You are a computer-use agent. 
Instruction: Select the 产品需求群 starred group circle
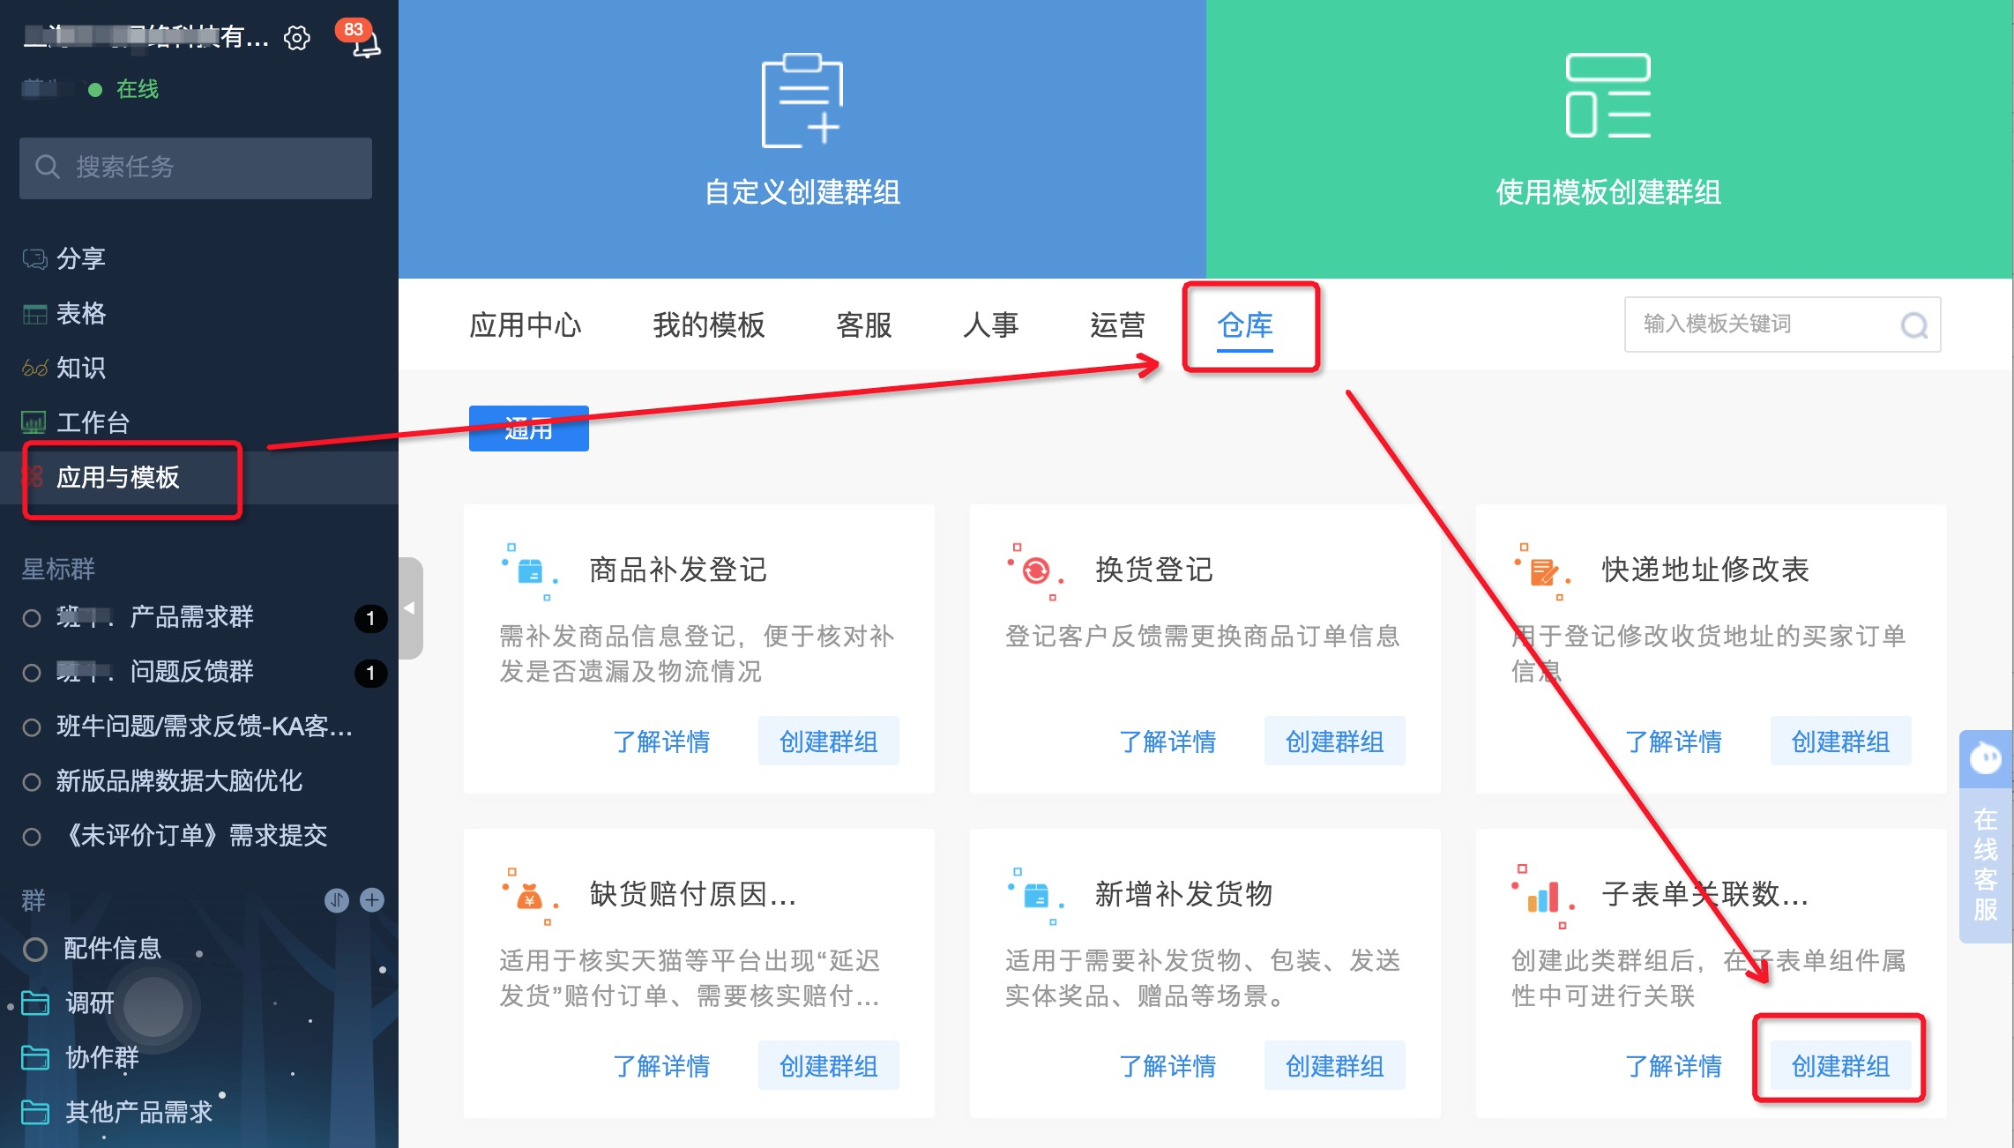tap(32, 617)
